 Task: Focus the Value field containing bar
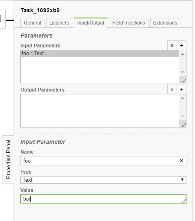click(103, 199)
